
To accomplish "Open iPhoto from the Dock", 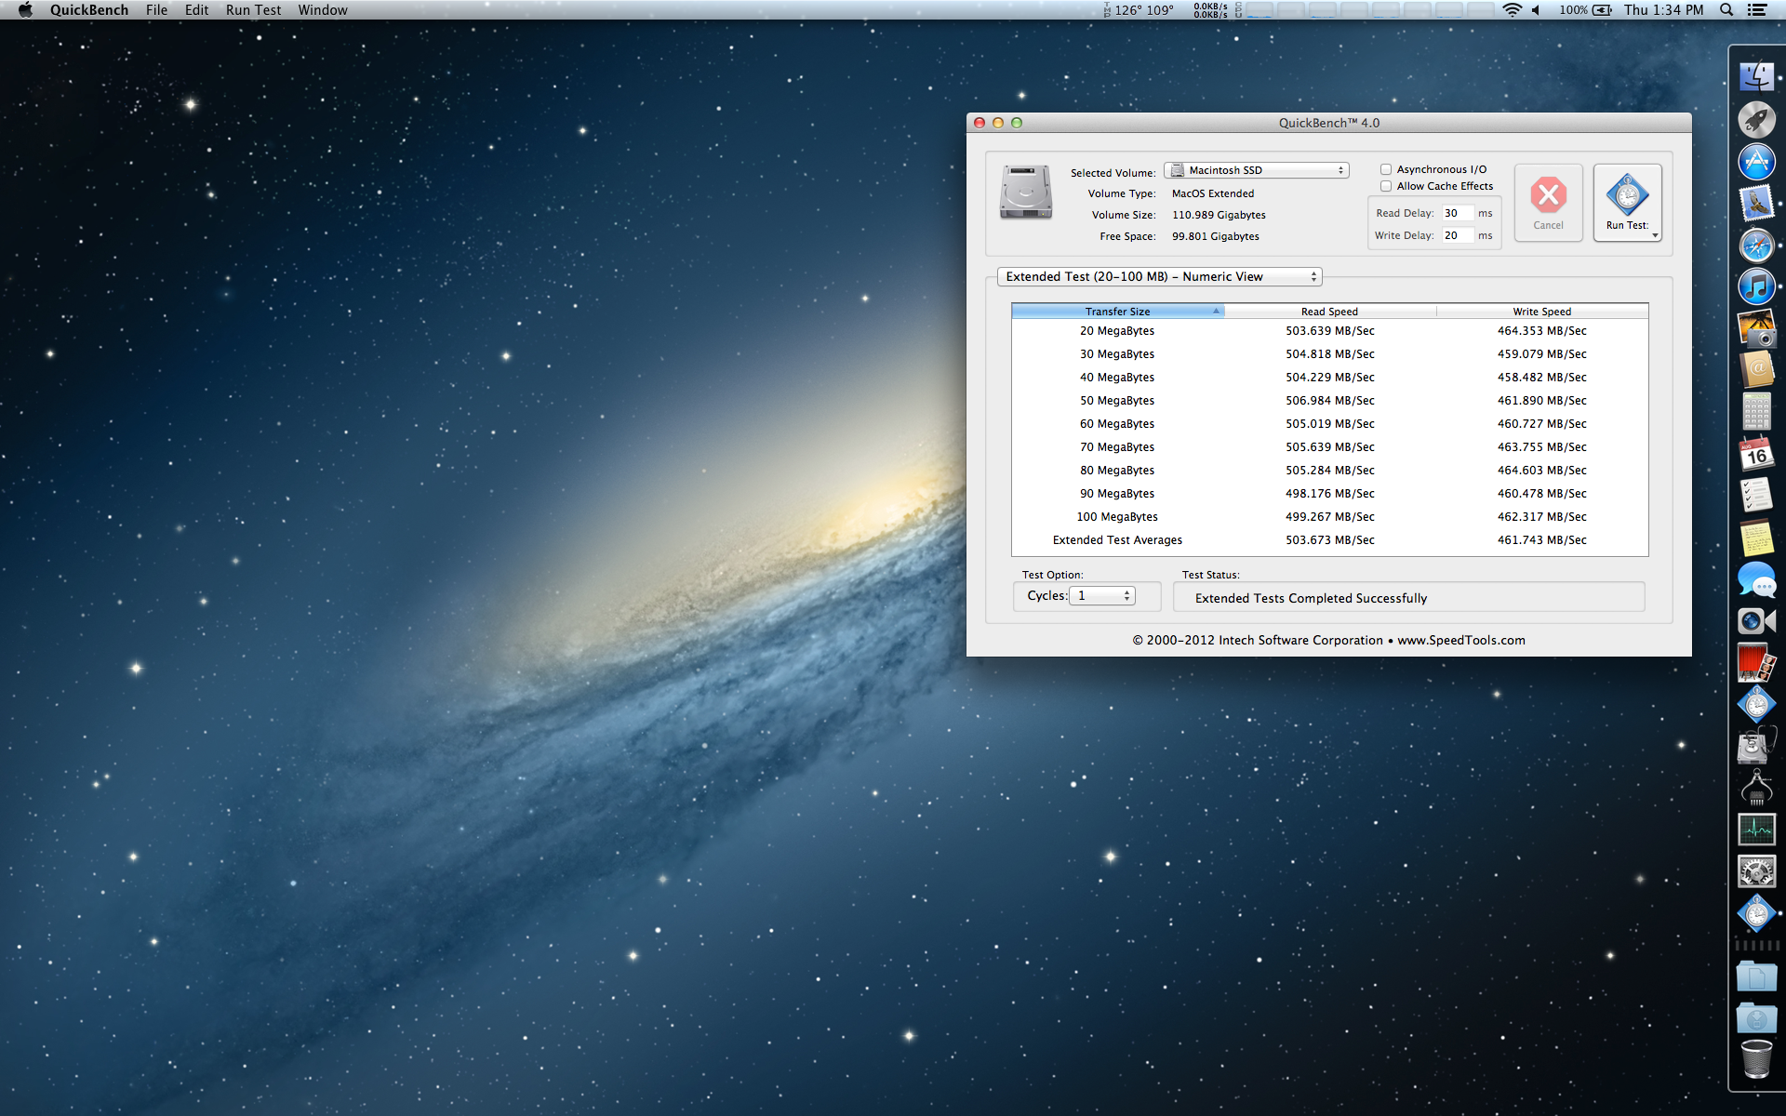I will tap(1756, 329).
